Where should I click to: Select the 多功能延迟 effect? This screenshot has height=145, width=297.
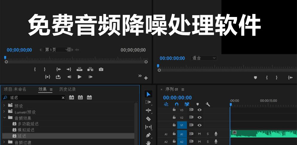(x=28, y=124)
